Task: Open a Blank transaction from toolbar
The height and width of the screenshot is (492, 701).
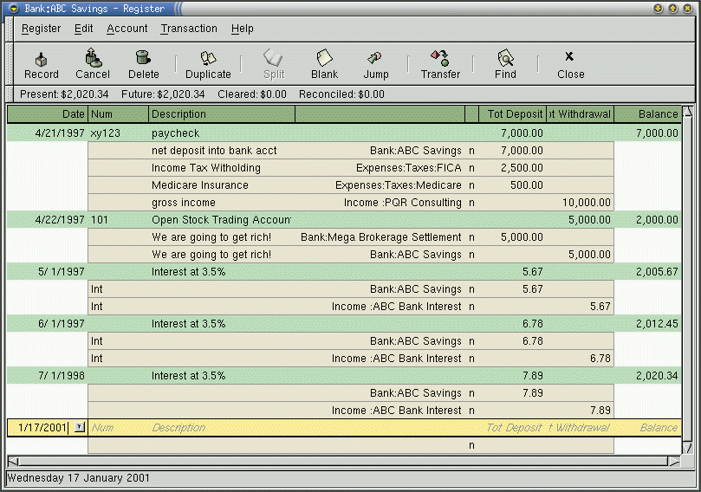Action: point(324,58)
